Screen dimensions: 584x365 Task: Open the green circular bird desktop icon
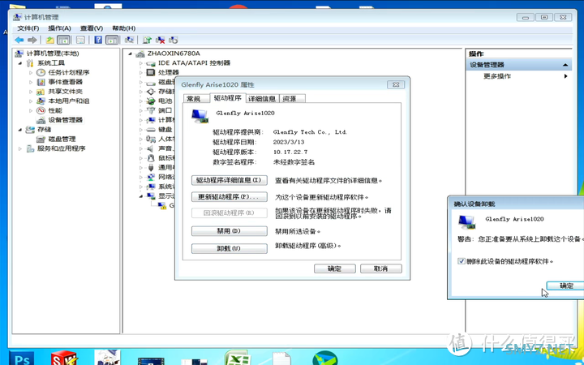[325, 358]
